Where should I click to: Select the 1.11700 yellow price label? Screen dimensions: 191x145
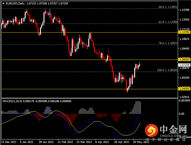pyautogui.click(x=185, y=32)
